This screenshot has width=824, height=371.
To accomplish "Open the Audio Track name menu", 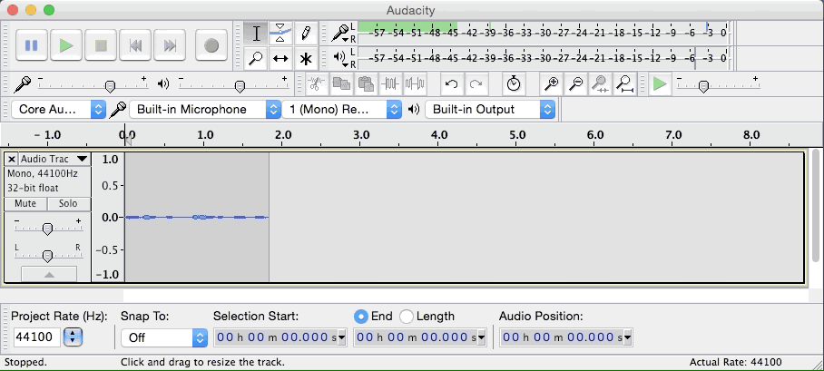I will click(54, 159).
